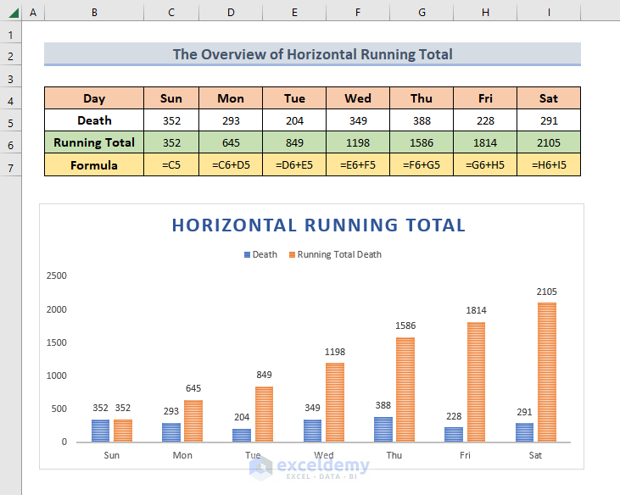
Task: Click the 'Mon' header cell in the table
Action: [231, 98]
